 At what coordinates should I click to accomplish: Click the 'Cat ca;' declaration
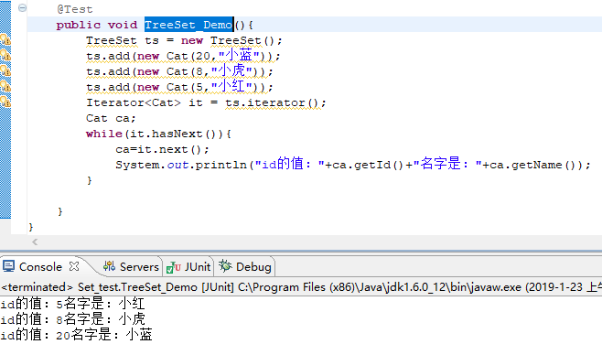click(111, 118)
